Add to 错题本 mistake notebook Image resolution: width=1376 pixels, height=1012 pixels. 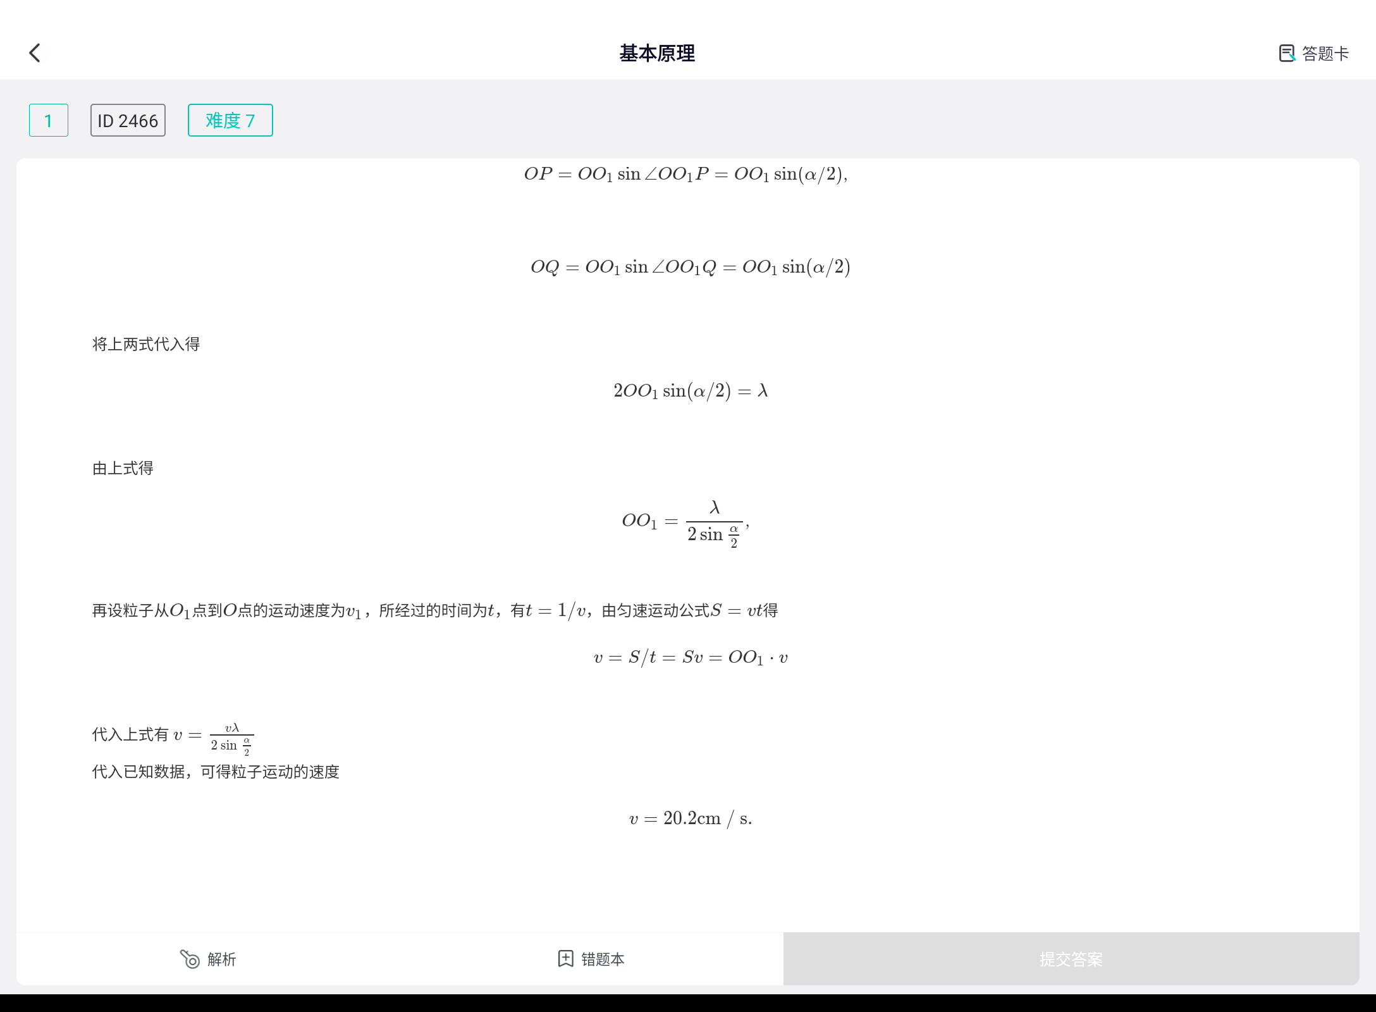coord(591,959)
